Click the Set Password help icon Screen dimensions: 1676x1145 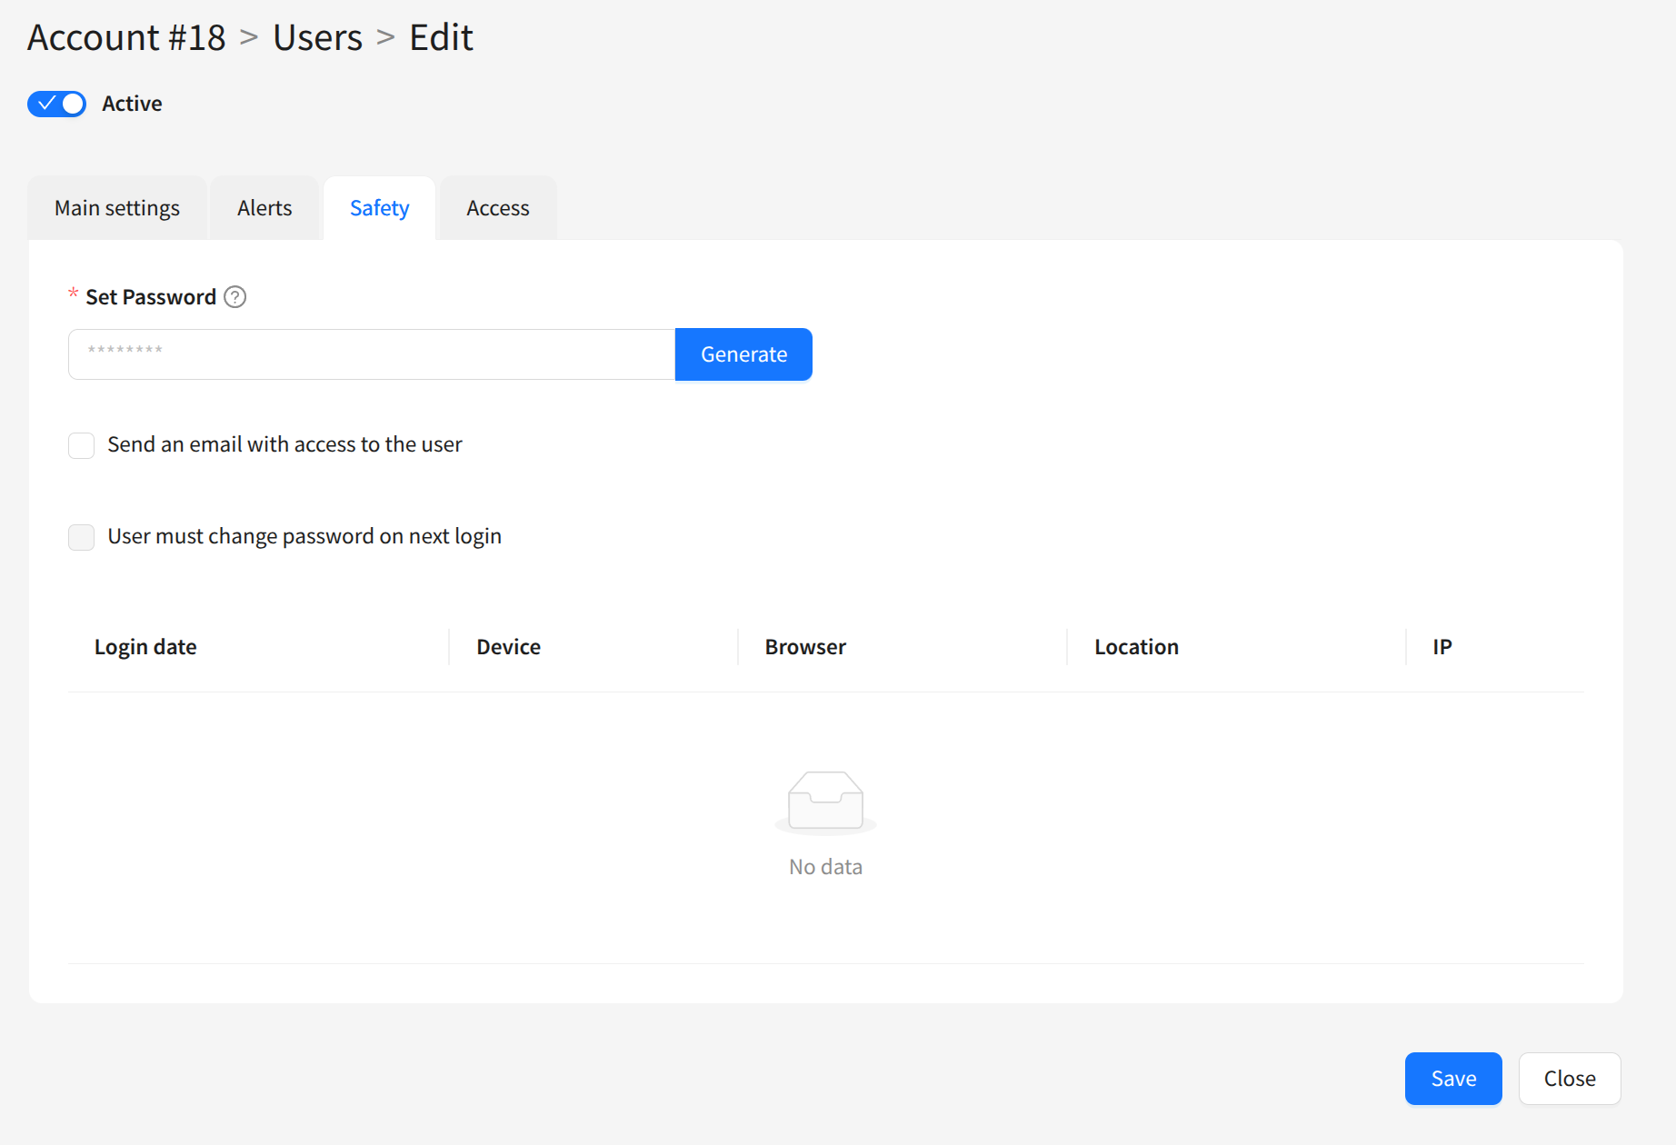click(234, 297)
